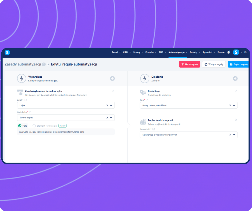
Task: Open the Strony menu
Action: tap(138, 52)
